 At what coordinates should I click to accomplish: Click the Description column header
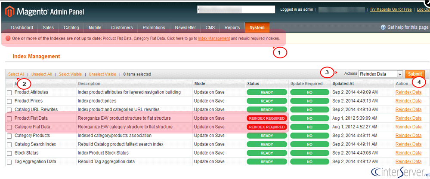89,84
